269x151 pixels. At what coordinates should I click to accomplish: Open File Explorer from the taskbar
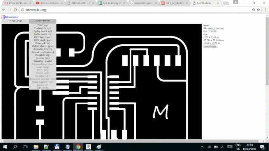(x=36, y=147)
